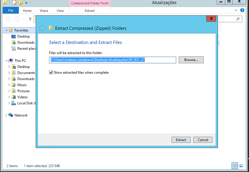Open Videos folder in navigation pane

pyautogui.click(x=22, y=97)
